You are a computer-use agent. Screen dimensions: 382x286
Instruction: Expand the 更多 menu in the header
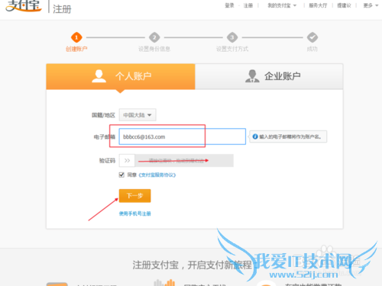point(371,5)
